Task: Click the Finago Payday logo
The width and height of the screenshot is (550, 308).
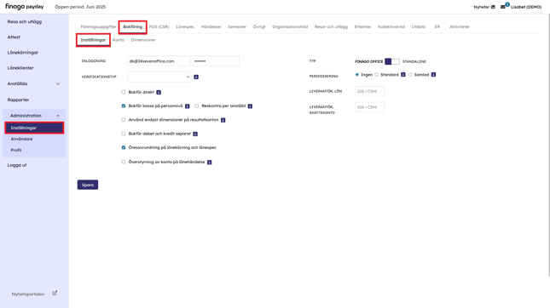Action: tap(24, 7)
